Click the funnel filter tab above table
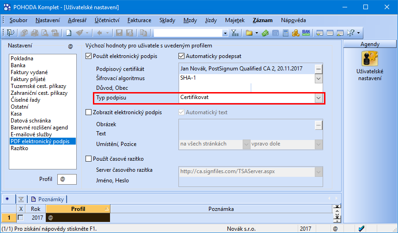This screenshot has width=398, height=233. click(21, 199)
